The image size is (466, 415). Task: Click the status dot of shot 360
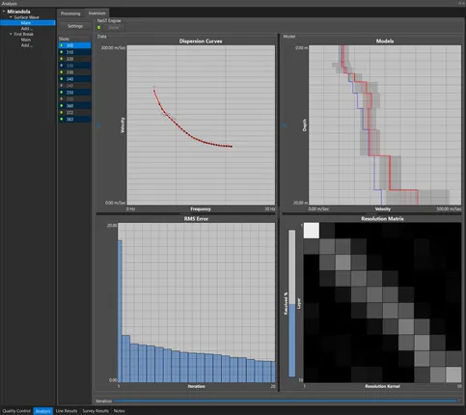pyautogui.click(x=62, y=105)
